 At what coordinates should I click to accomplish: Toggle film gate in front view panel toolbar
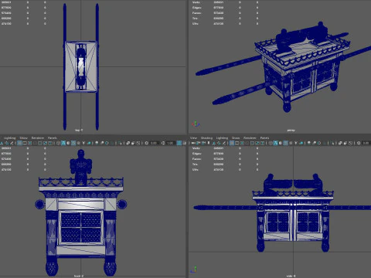click(25, 143)
